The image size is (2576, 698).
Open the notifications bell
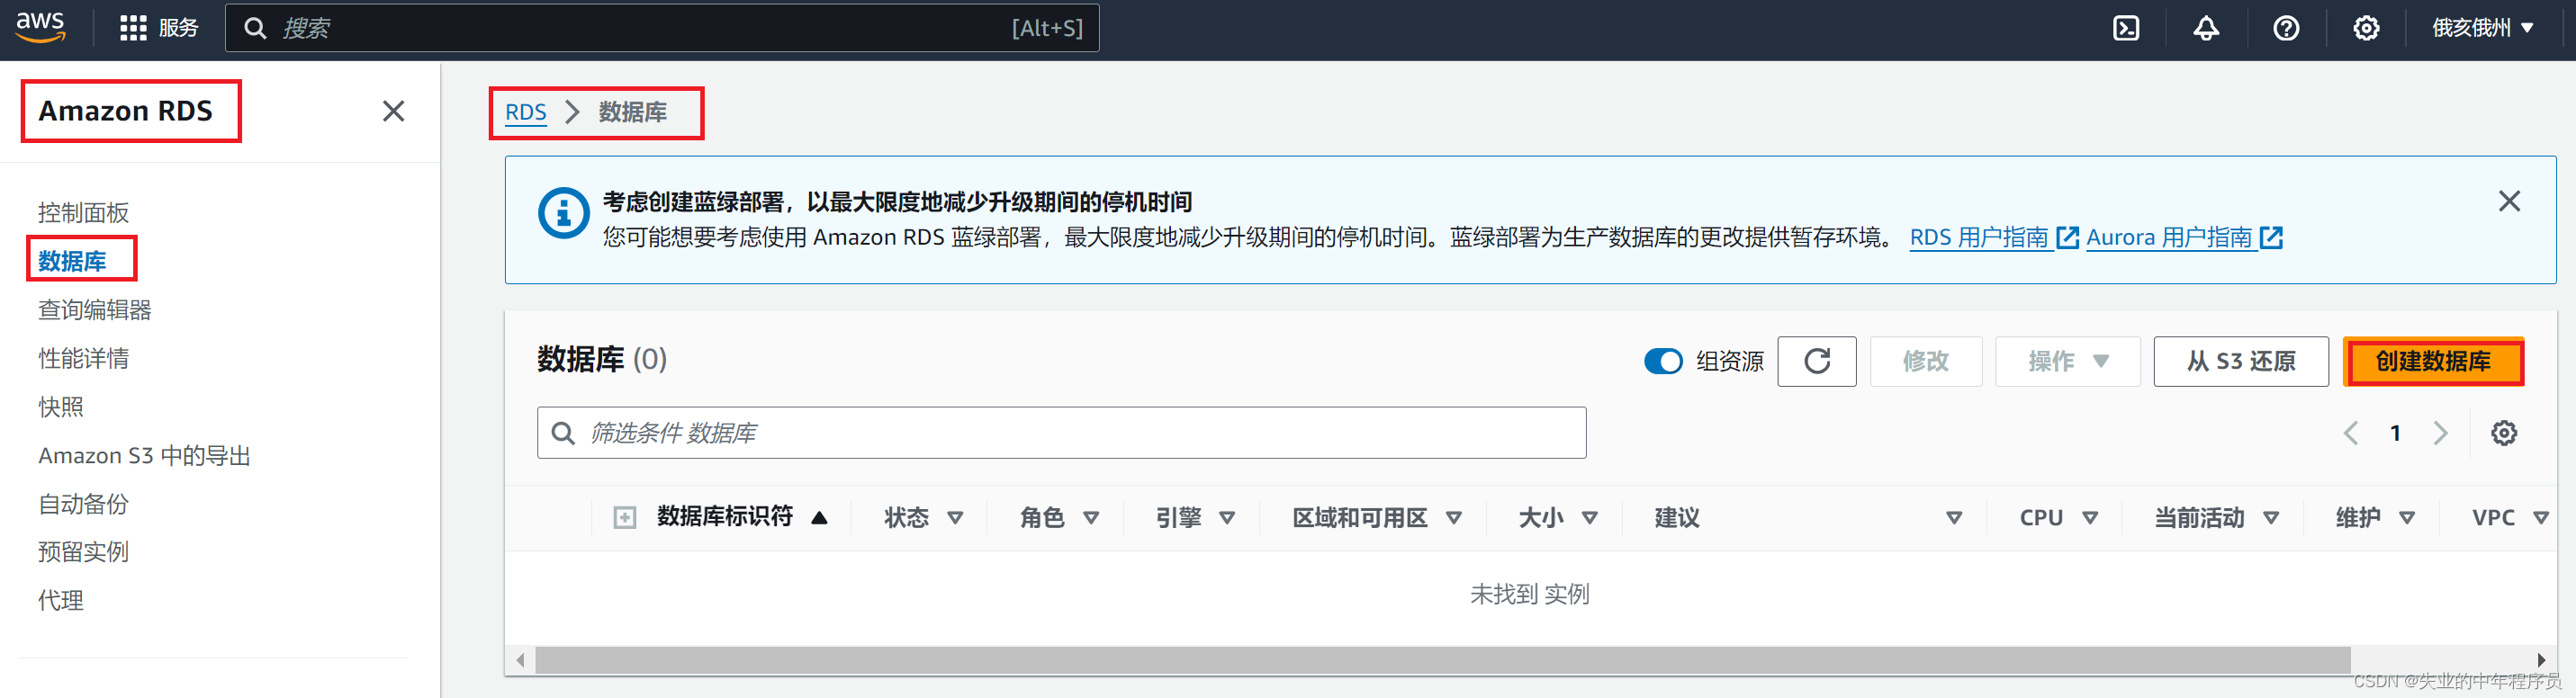2206,28
